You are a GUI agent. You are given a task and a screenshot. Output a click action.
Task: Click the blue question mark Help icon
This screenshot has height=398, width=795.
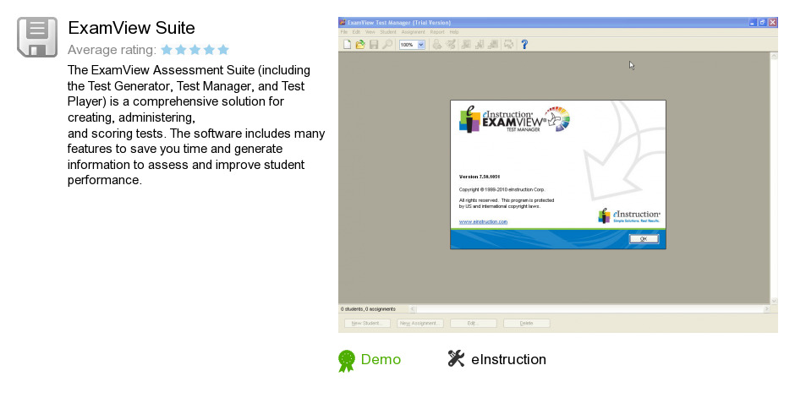pyautogui.click(x=524, y=45)
